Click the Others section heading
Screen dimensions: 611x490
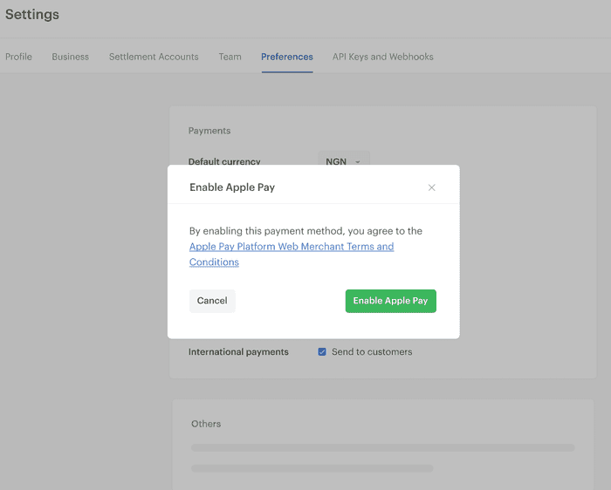click(206, 424)
